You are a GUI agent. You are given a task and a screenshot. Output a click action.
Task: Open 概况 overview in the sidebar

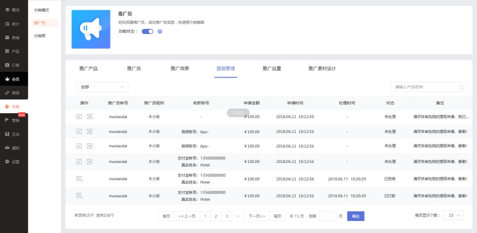pyautogui.click(x=12, y=10)
